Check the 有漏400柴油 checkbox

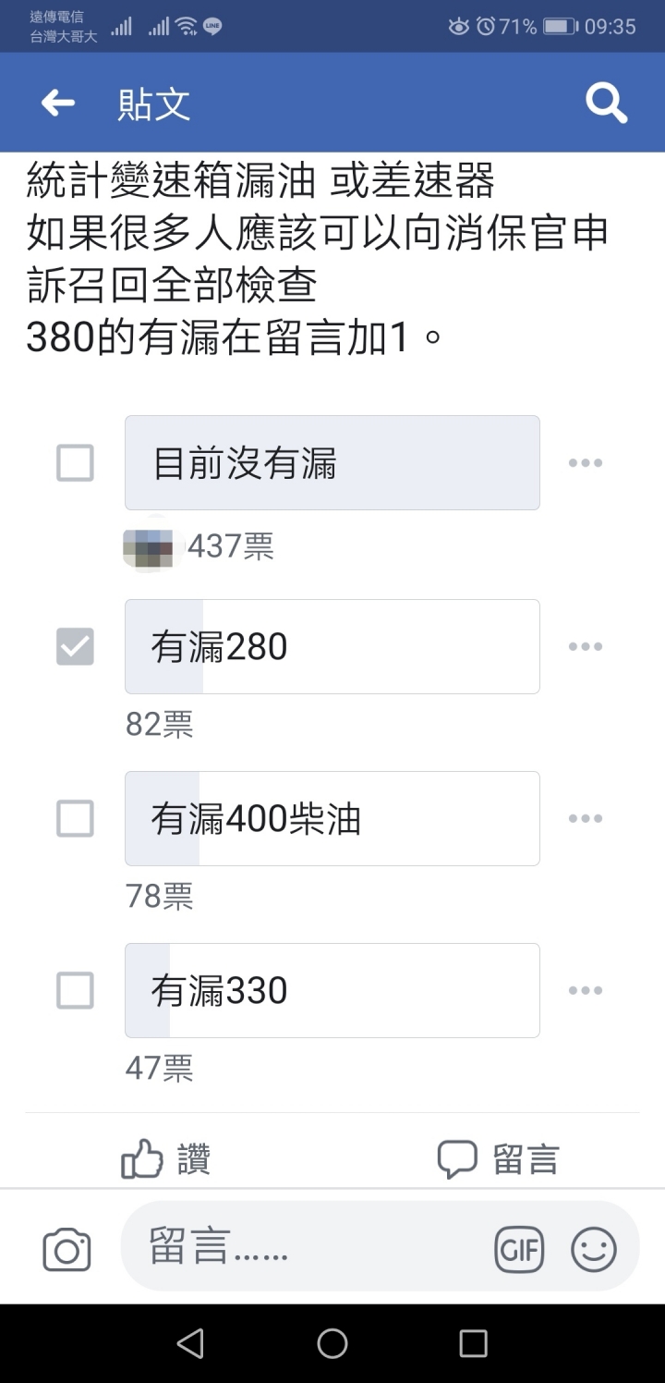tap(76, 818)
